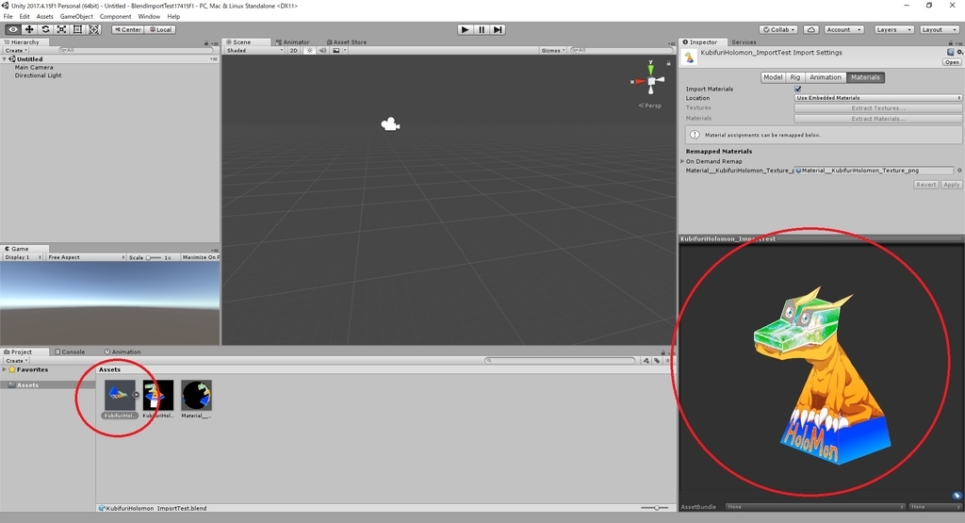
Task: Open the Edit menu
Action: click(25, 17)
